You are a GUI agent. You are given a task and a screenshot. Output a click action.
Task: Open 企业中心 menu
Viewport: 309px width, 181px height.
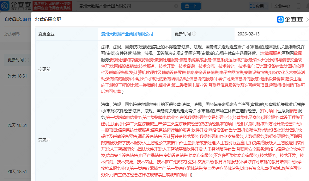point(282,6)
